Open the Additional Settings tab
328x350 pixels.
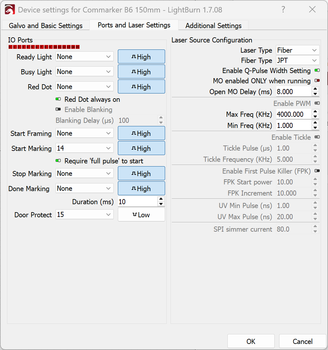(213, 26)
